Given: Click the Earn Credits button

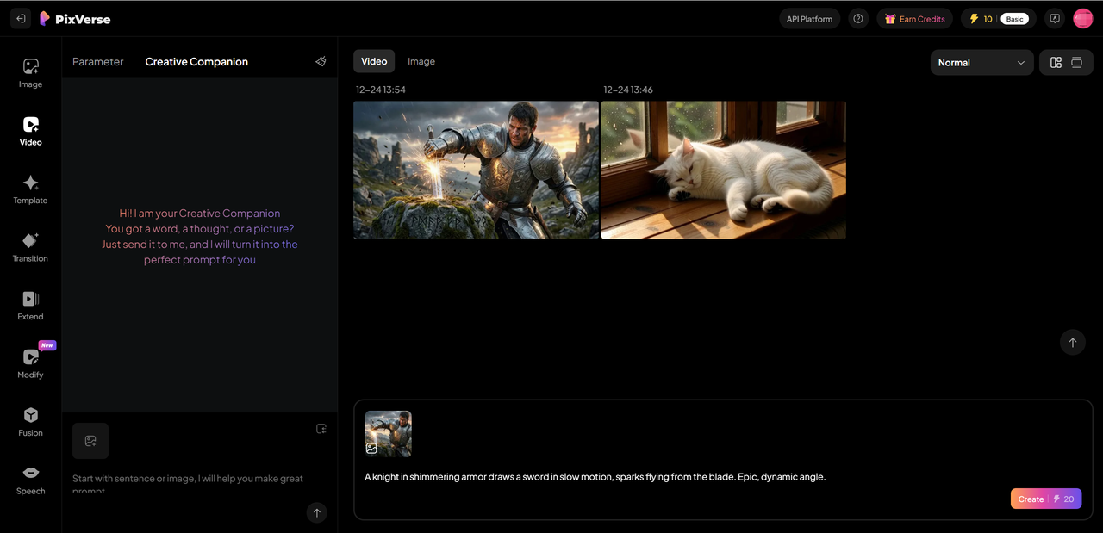Looking at the screenshot, I should coord(914,19).
